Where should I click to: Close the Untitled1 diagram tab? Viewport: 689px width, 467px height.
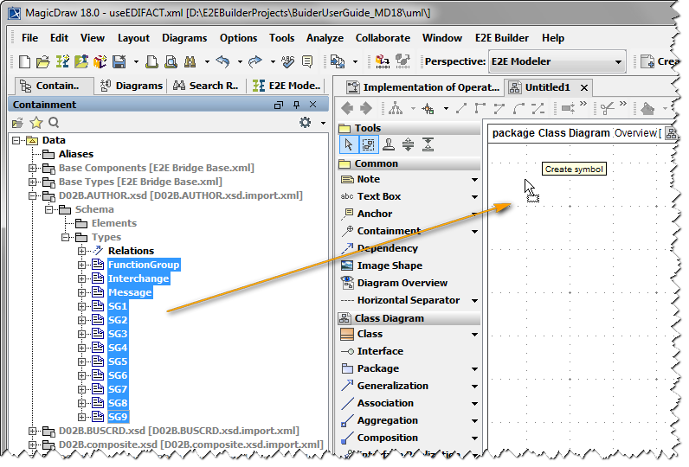pos(585,87)
